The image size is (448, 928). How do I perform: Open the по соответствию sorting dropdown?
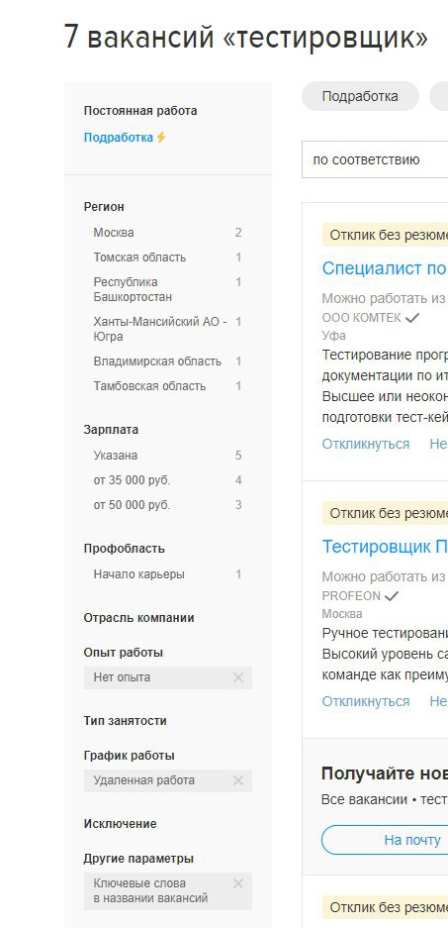point(375,159)
